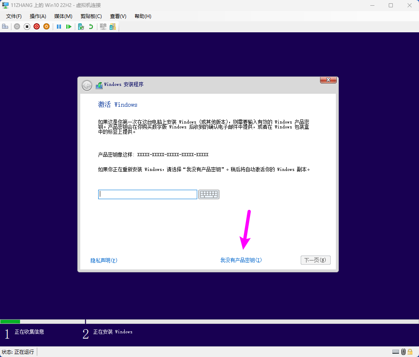Open the 隐私声明(P) link
Image resolution: width=419 pixels, height=357 pixels.
104,260
